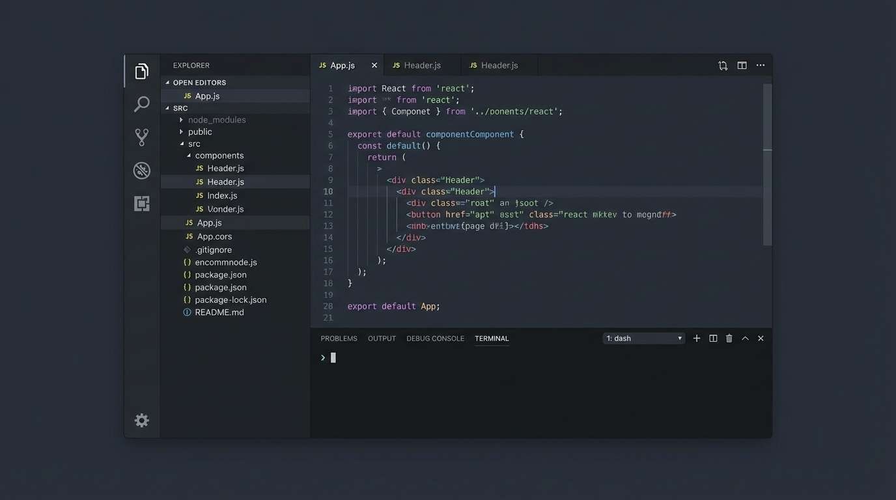Create a new terminal with the plus icon

(696, 338)
